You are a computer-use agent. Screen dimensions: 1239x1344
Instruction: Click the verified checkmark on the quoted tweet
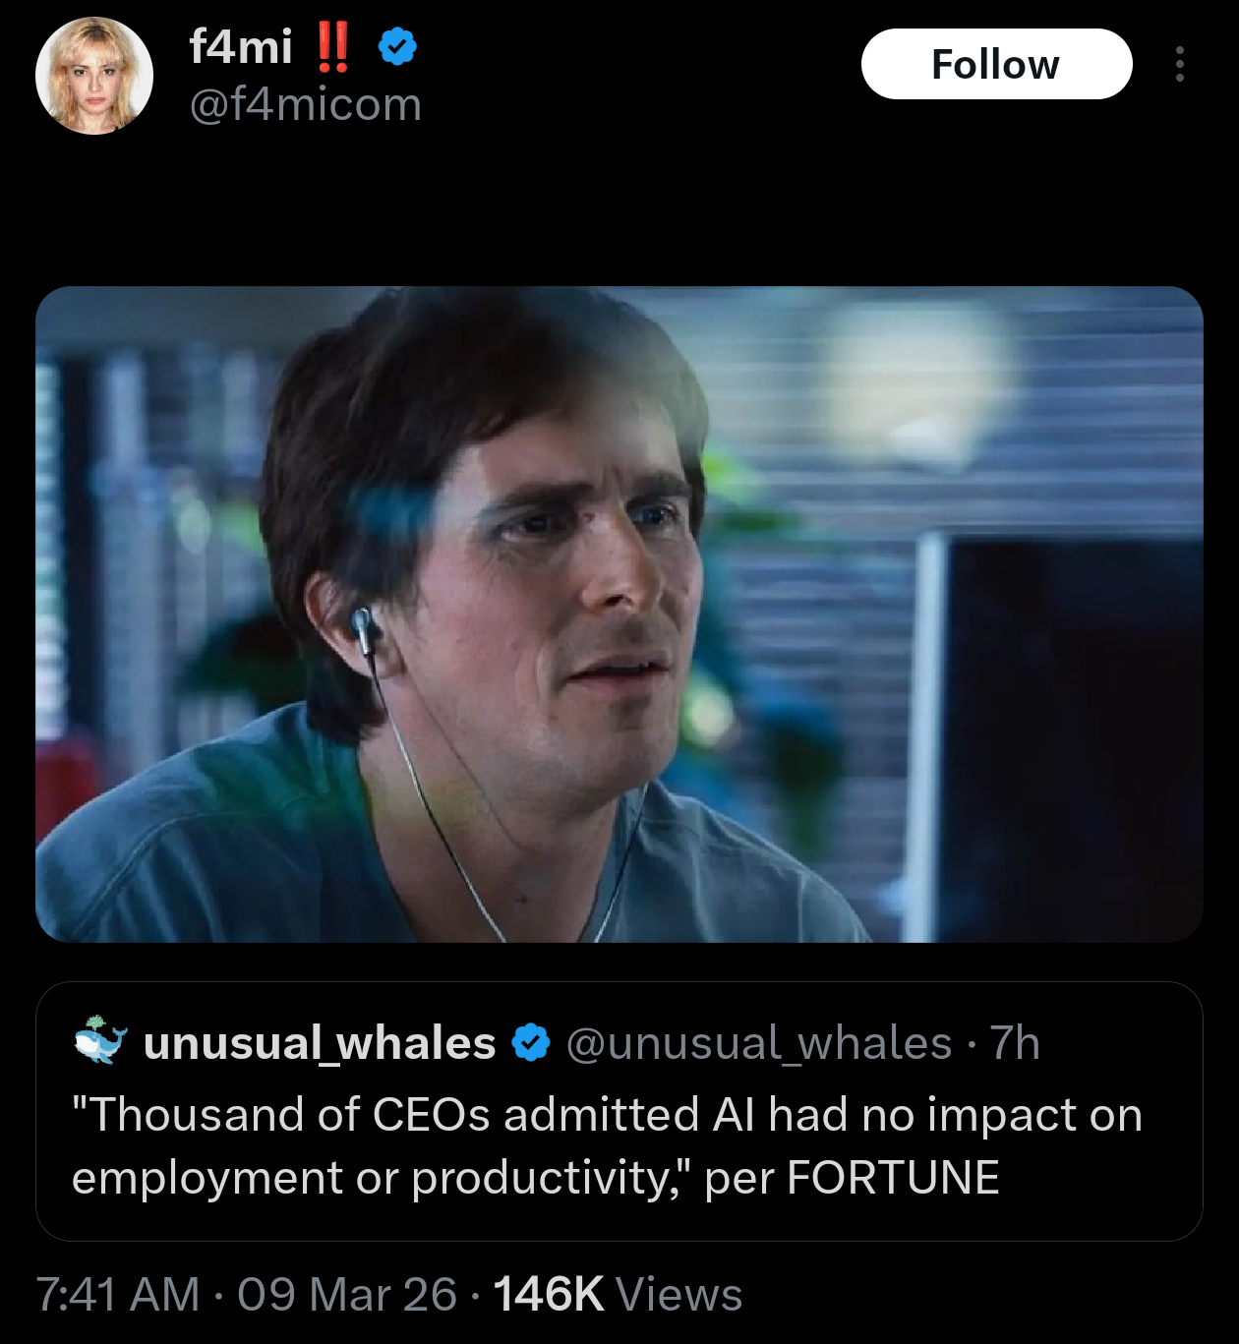coord(532,1045)
